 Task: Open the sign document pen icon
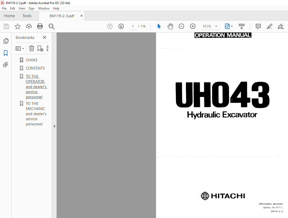coord(281,26)
